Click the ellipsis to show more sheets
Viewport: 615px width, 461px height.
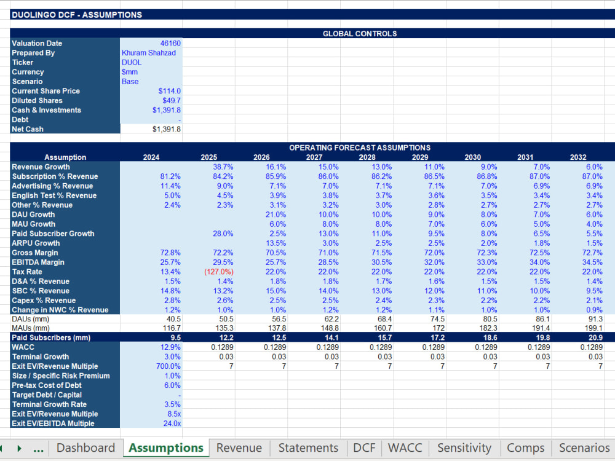point(38,449)
